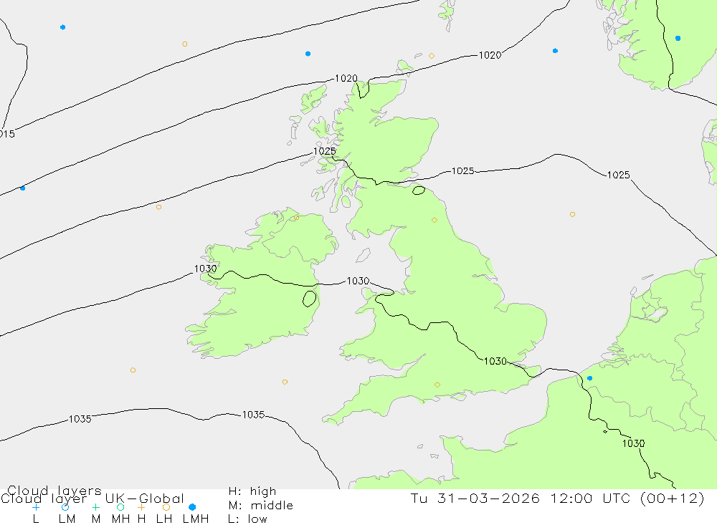Select the blue cloud marker over Norway
This screenshot has height=525, width=717.
click(678, 39)
